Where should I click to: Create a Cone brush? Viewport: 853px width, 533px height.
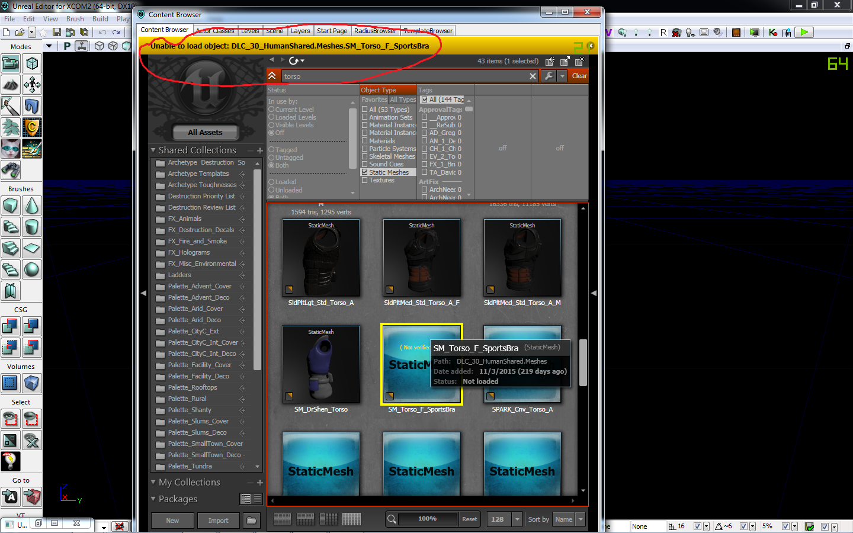point(32,206)
